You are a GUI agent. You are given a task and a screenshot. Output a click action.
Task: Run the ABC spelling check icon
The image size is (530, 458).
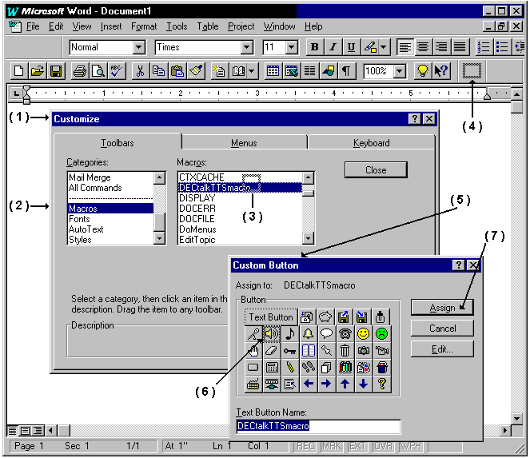[117, 71]
